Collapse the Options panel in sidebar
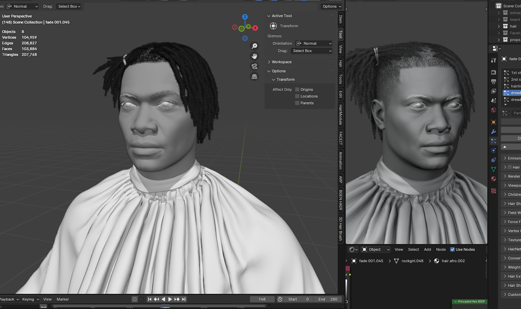521x309 pixels. [269, 71]
